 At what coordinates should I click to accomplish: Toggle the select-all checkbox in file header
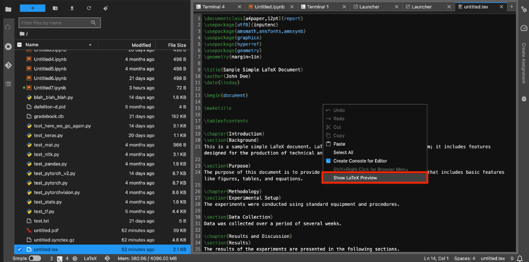pos(19,44)
